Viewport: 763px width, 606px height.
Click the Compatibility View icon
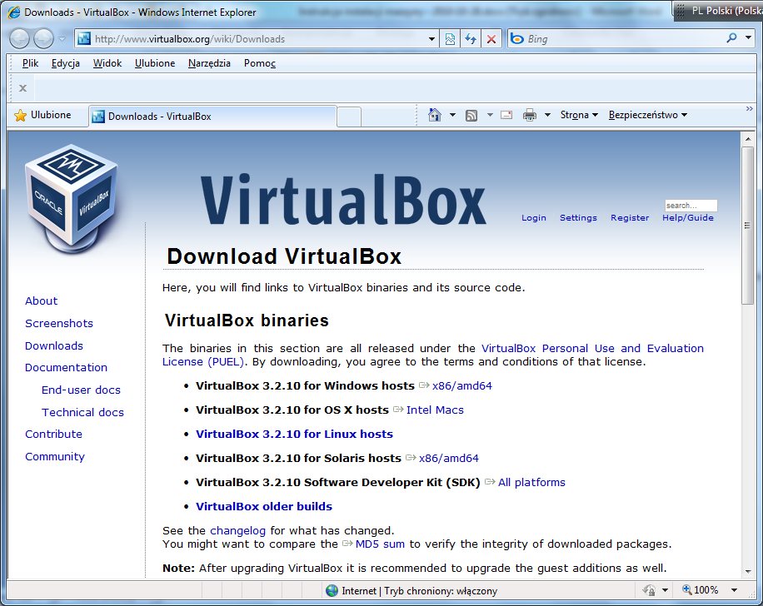[x=450, y=39]
